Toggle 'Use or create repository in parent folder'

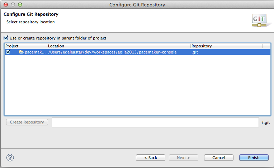pyautogui.click(x=6, y=38)
